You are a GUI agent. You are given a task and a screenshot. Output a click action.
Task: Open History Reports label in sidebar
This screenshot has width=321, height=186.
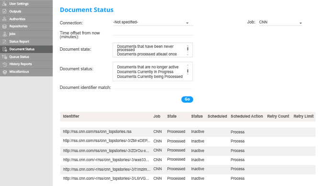click(21, 64)
